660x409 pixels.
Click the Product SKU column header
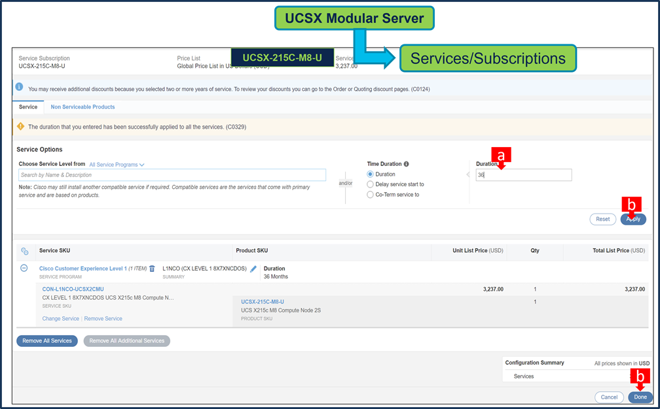pos(251,251)
